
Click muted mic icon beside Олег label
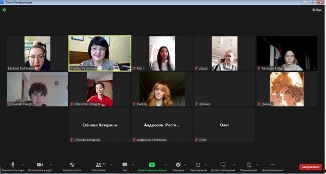(x=197, y=140)
